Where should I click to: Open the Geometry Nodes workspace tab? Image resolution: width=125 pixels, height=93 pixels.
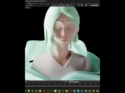click(89, 3)
